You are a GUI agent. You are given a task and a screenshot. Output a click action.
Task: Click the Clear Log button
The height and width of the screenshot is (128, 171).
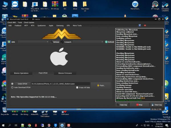pos(156,105)
